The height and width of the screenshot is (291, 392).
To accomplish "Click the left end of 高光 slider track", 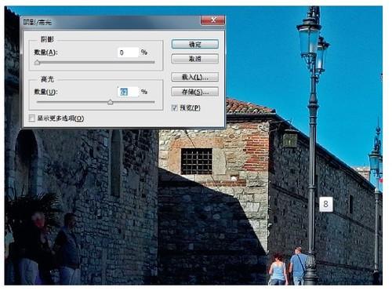I will [38, 102].
